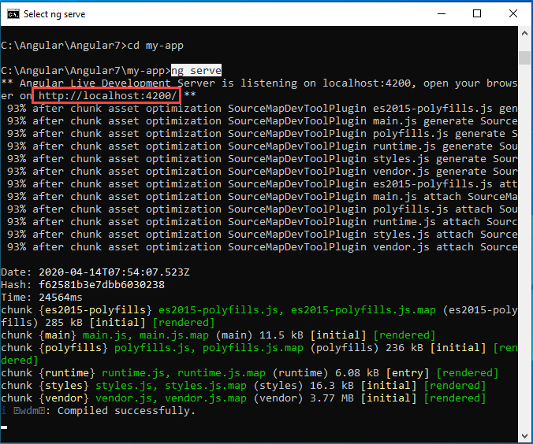Viewport: 533px width, 444px height.
Task: Click the Time value 24564ms
Action: pos(61,298)
